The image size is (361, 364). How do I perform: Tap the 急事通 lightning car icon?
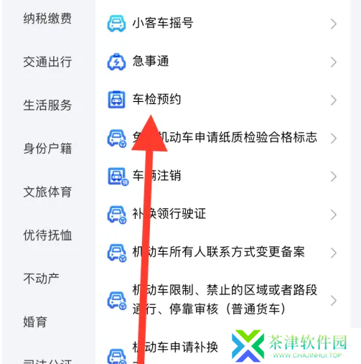point(116,62)
